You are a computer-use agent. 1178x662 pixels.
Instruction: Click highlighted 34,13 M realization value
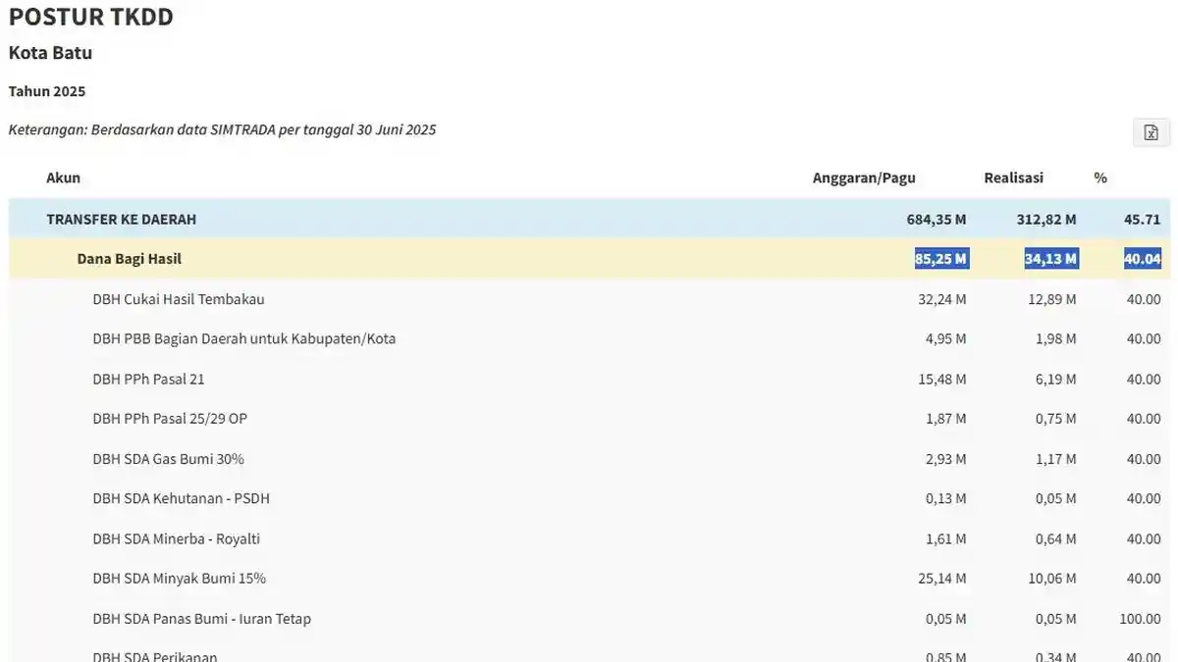coord(1051,259)
